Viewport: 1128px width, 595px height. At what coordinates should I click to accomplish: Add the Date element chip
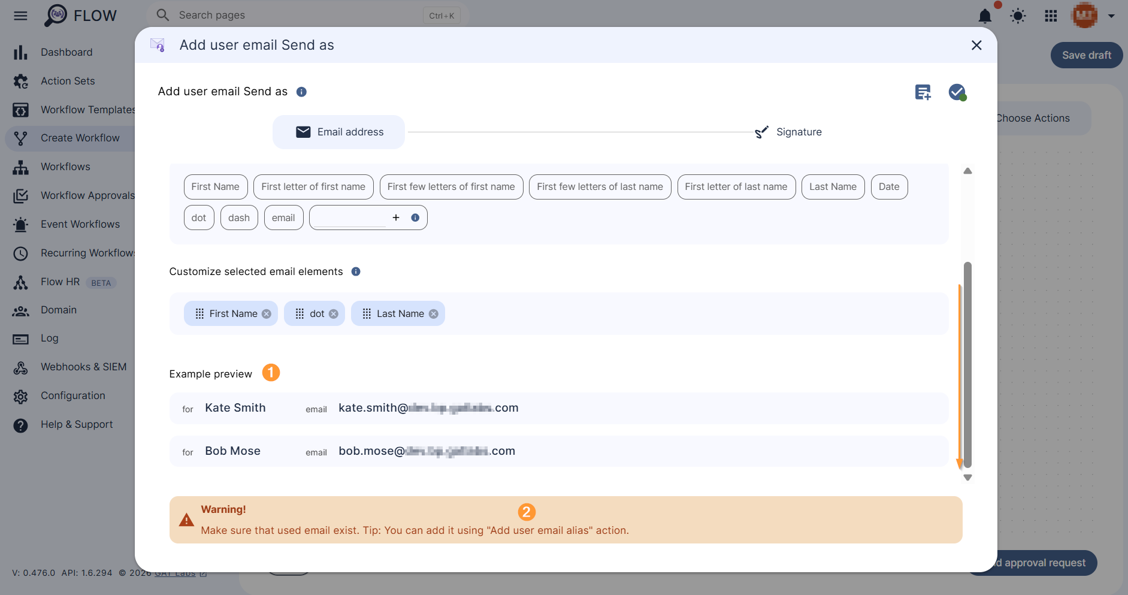tap(889, 187)
